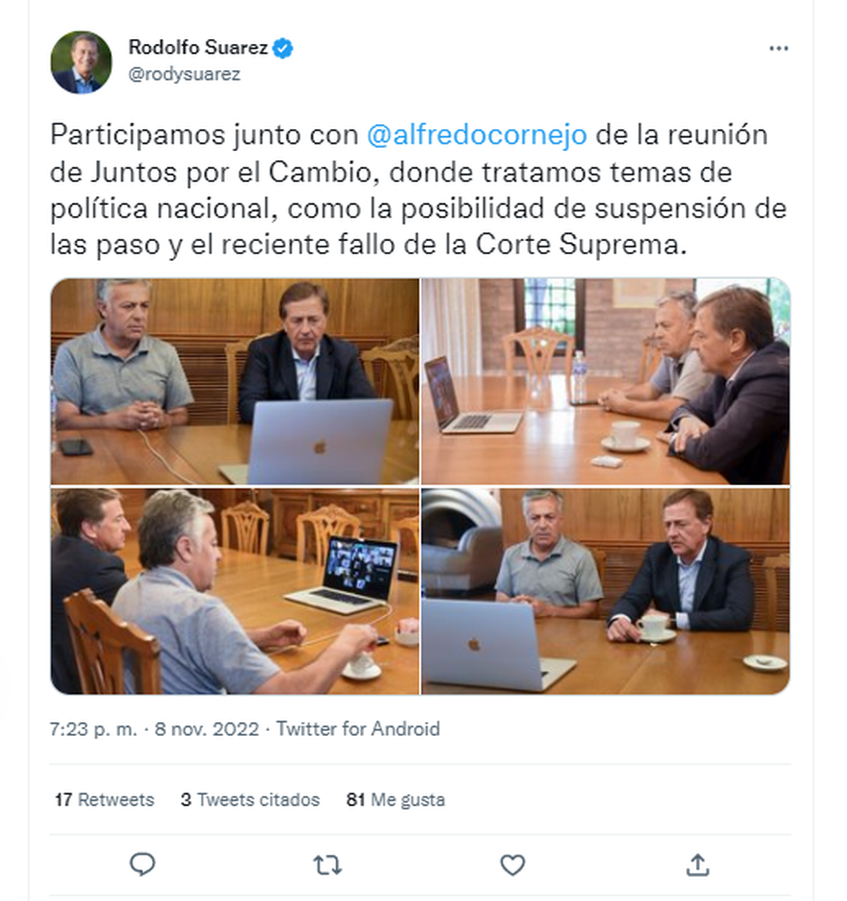Like the tweet with heart icon
The width and height of the screenshot is (847, 901).
(512, 864)
